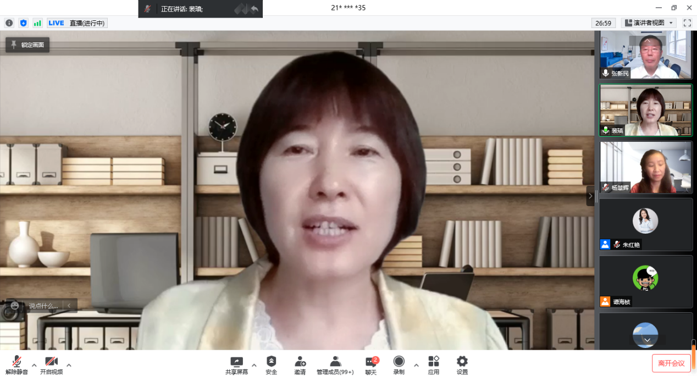Turn on video (开启视频)

point(51,364)
